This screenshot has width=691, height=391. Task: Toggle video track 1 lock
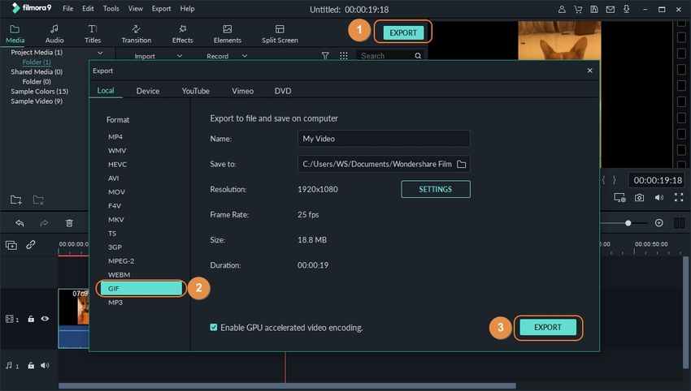point(31,319)
